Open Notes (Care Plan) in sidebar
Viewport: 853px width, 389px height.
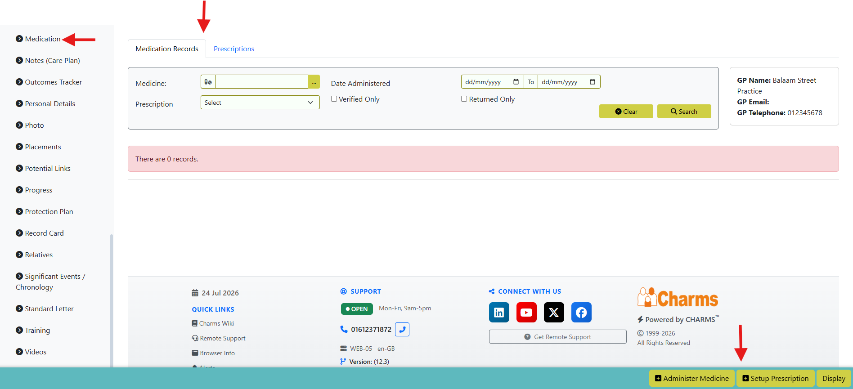52,60
